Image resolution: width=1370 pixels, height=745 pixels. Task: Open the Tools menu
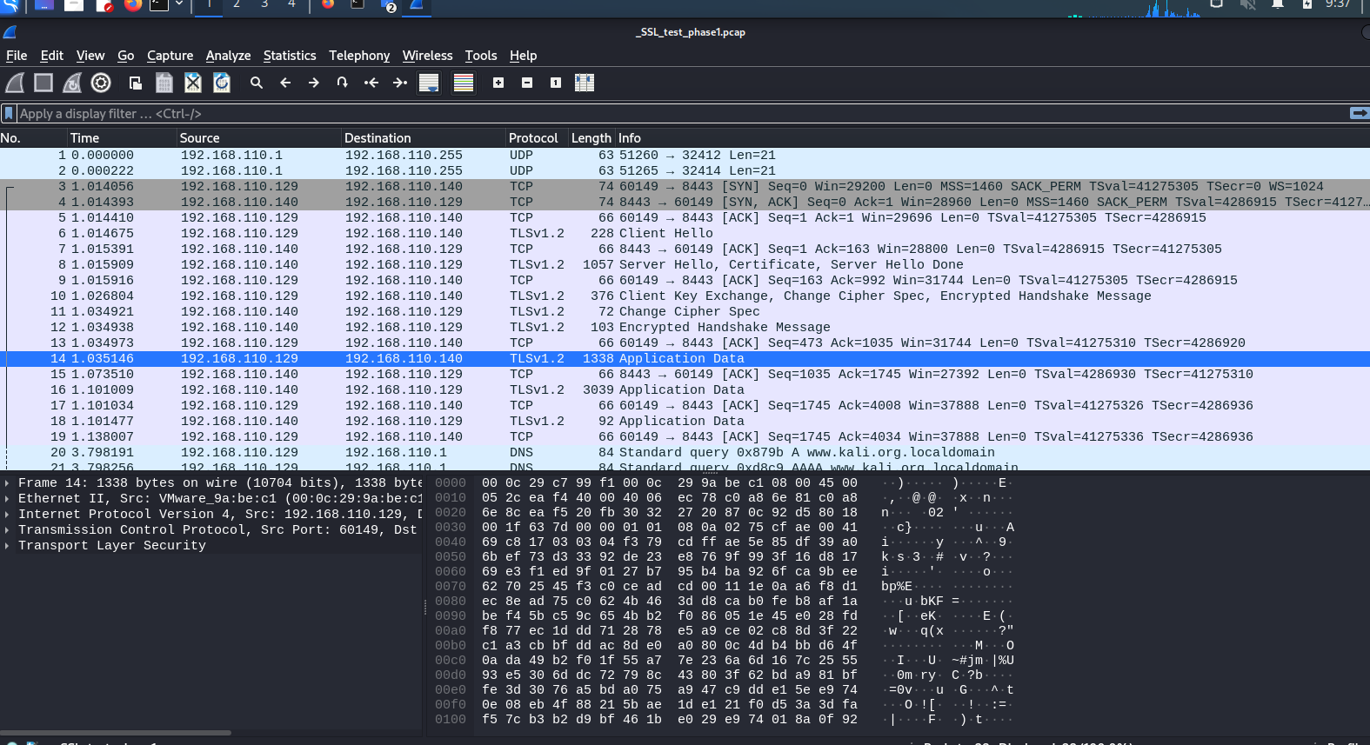point(481,56)
